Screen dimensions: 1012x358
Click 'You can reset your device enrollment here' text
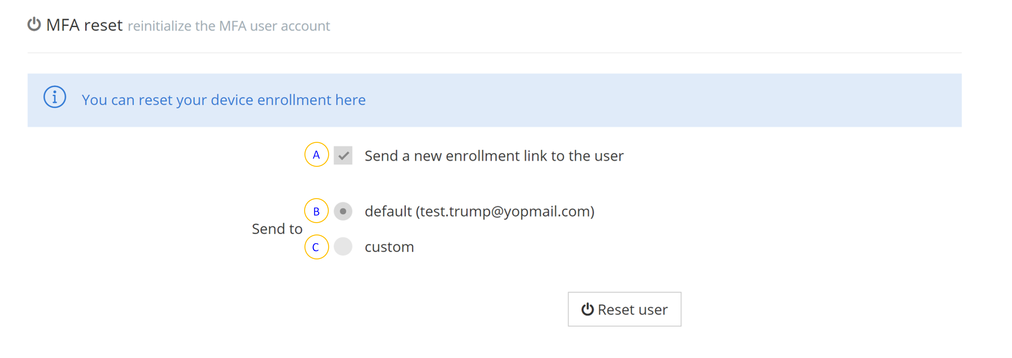(223, 100)
